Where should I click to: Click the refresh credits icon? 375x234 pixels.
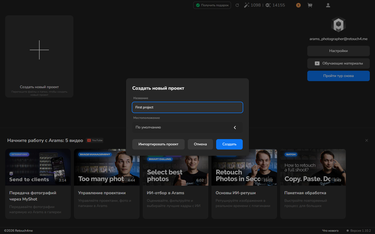click(x=237, y=5)
